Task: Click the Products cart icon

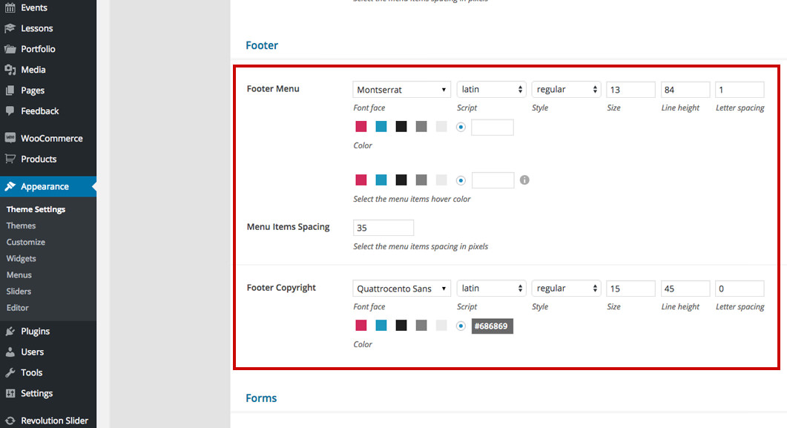Action: [10, 159]
